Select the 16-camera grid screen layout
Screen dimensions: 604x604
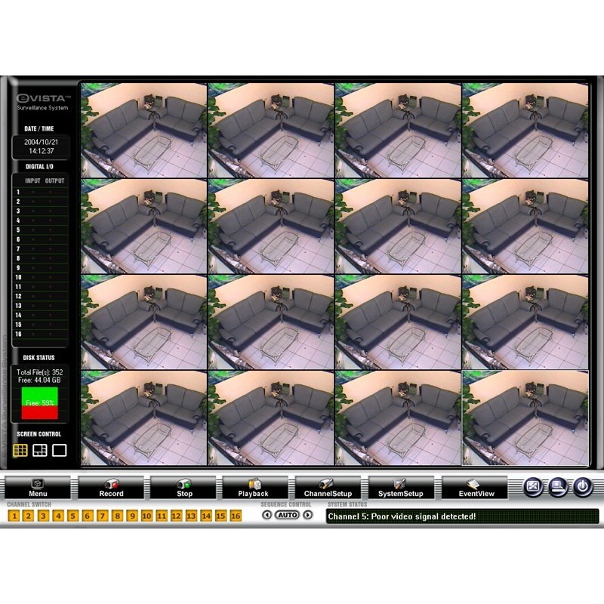[x=20, y=451]
